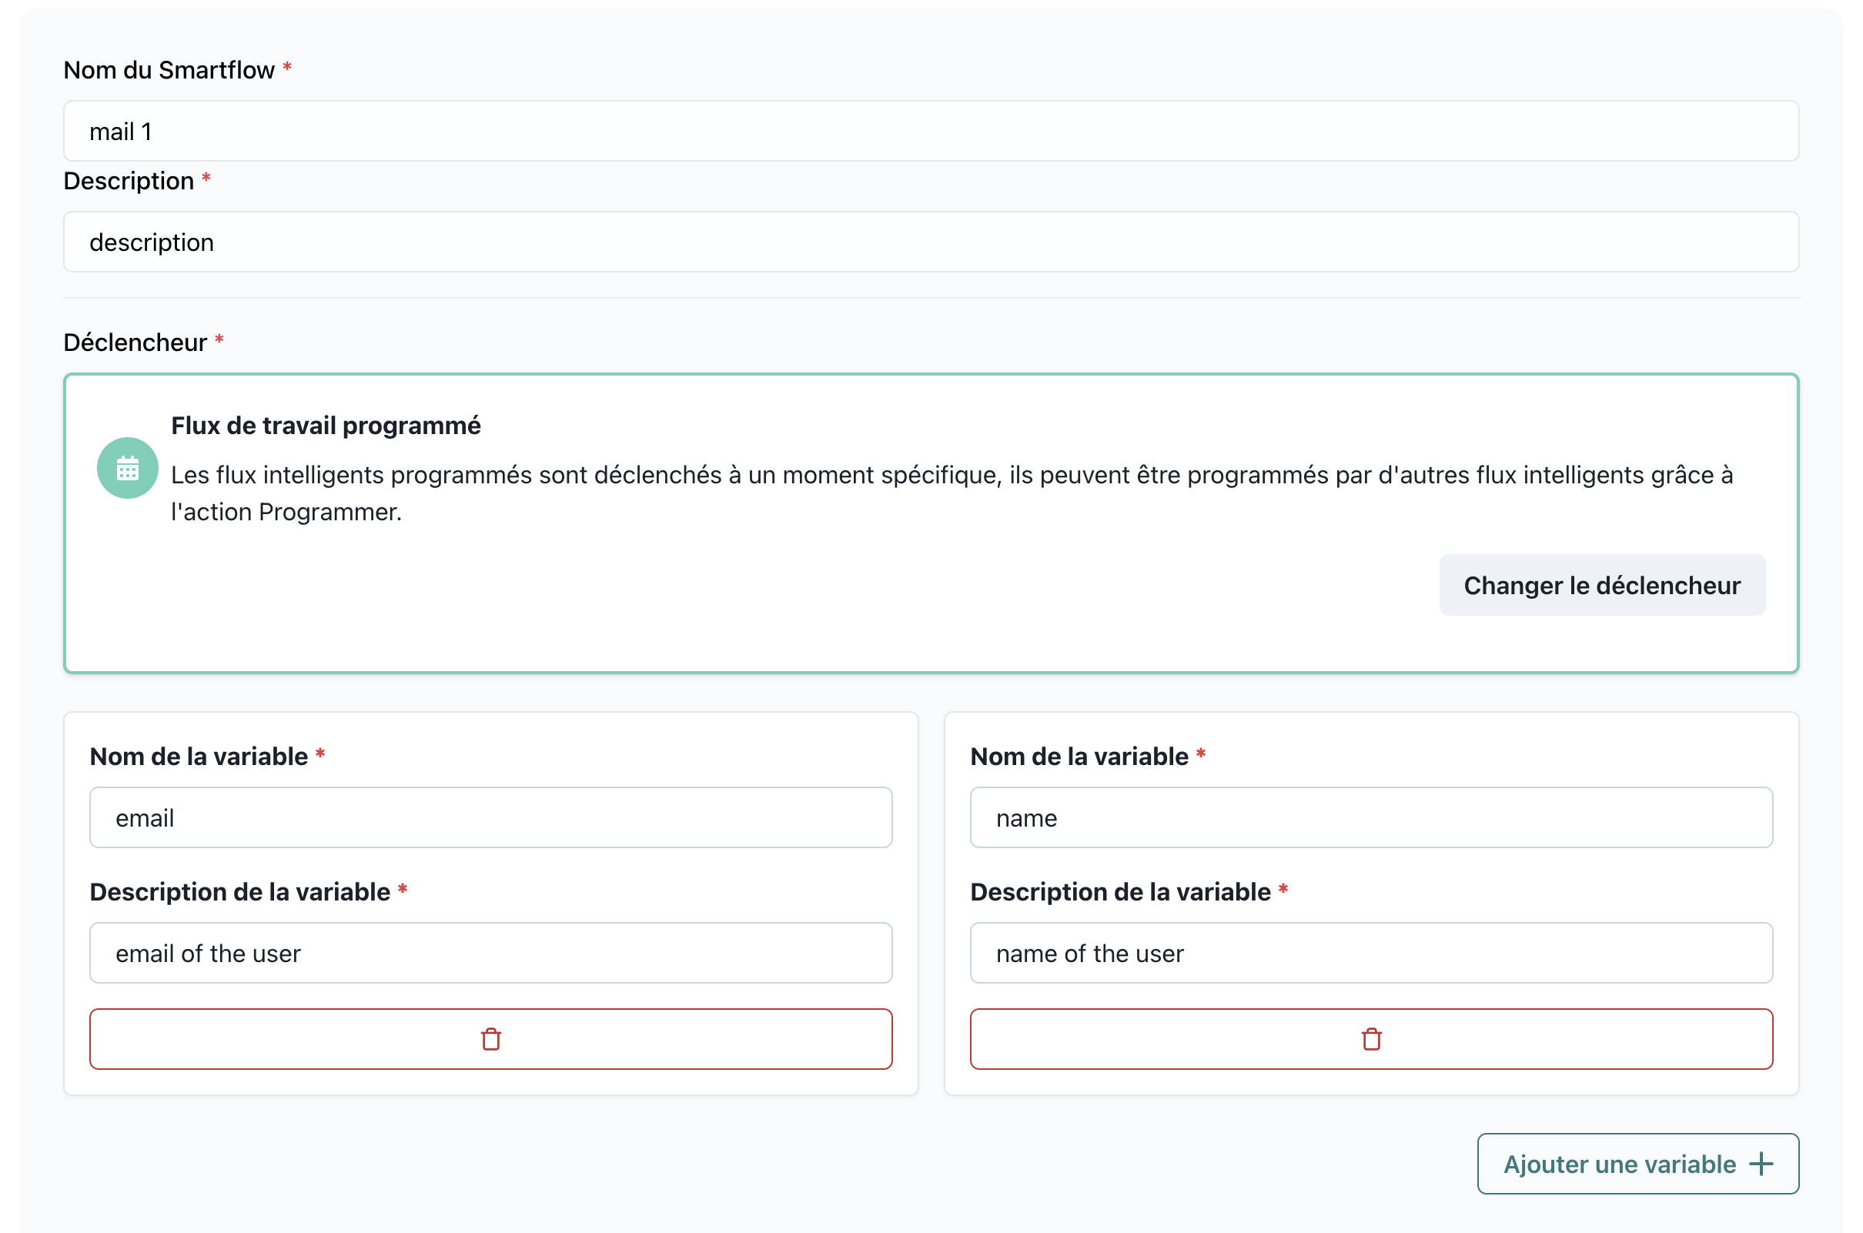Delete the name variable via trash icon

pyautogui.click(x=1371, y=1039)
